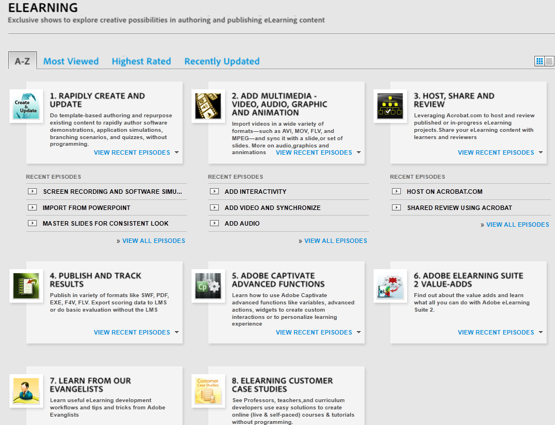Select the Recently Updated tab
The width and height of the screenshot is (555, 425).
[x=222, y=61]
